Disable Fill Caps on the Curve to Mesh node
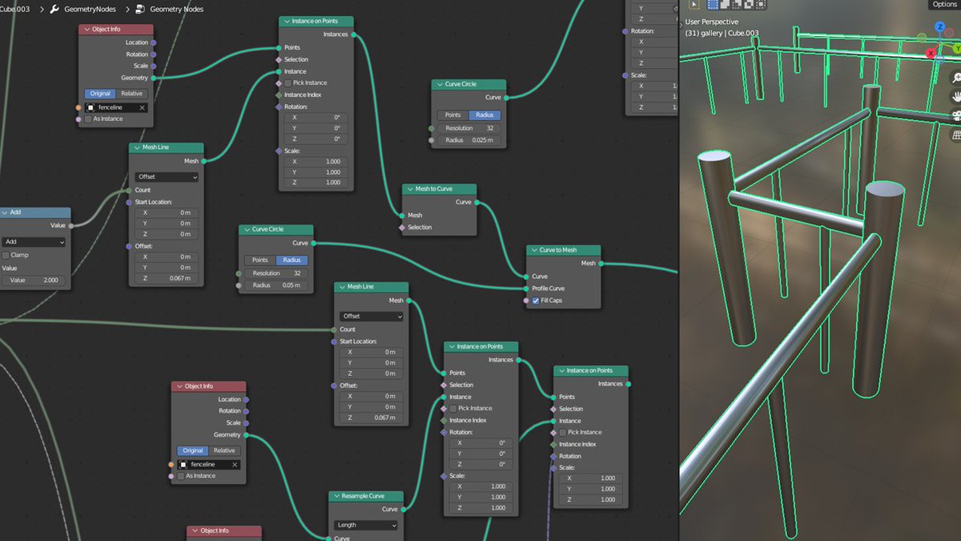Image resolution: width=961 pixels, height=541 pixels. tap(536, 301)
